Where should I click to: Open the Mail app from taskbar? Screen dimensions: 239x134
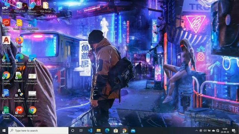[x=133, y=131]
